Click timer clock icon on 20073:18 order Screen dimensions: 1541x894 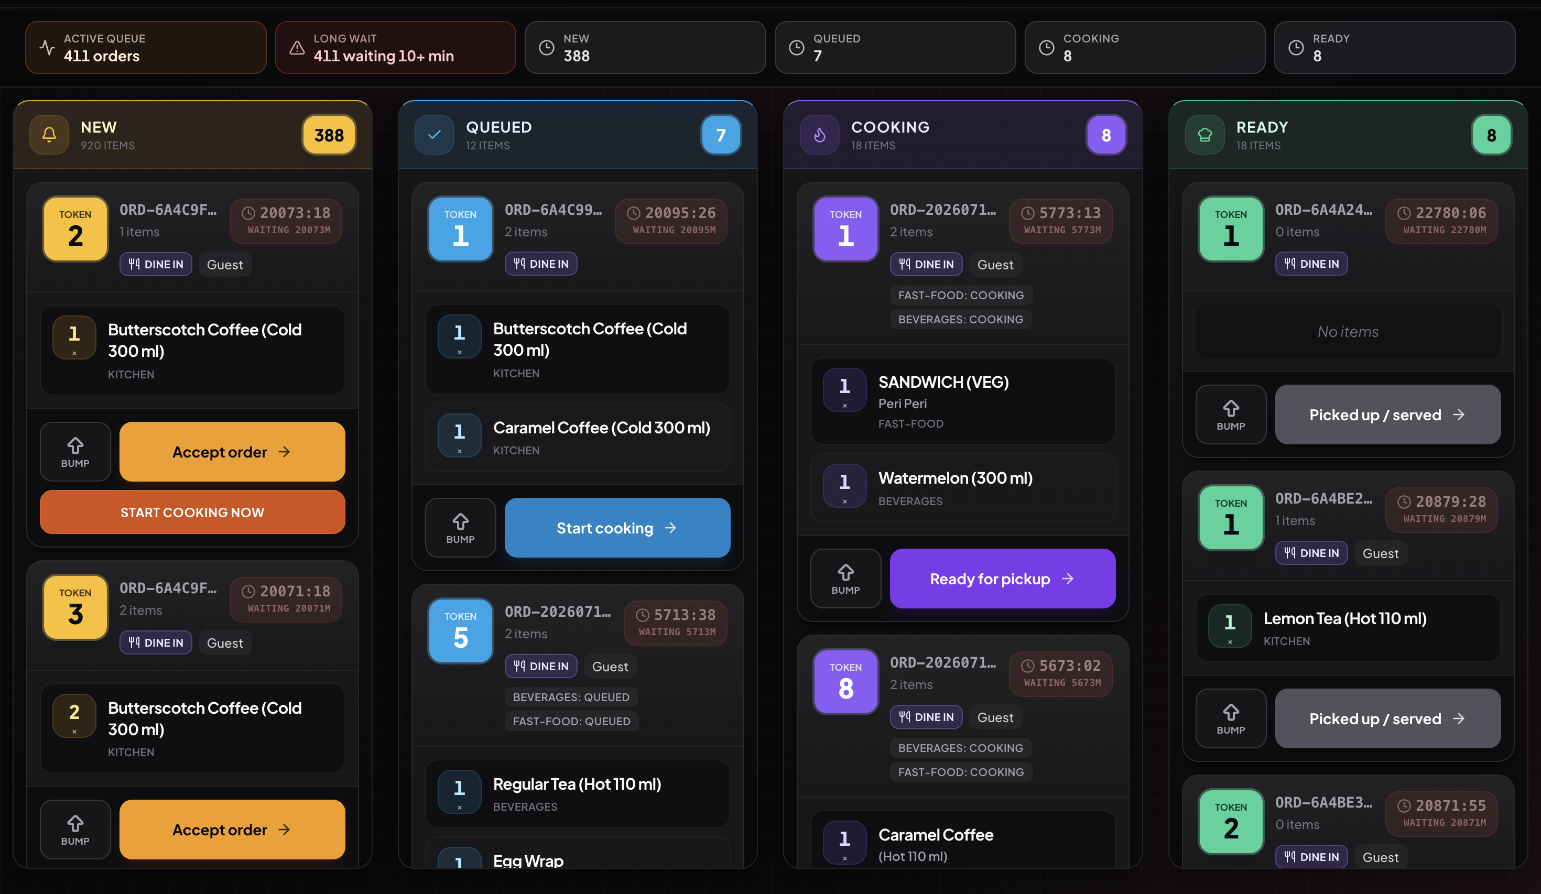point(248,213)
